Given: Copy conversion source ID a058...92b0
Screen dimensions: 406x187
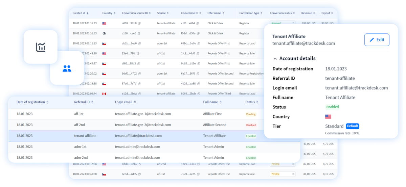Looking at the screenshot, I should click(139, 24).
